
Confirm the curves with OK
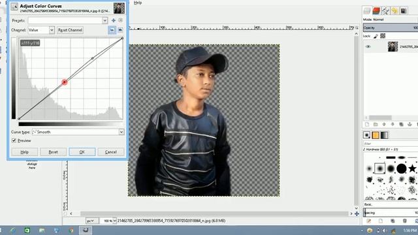point(82,152)
